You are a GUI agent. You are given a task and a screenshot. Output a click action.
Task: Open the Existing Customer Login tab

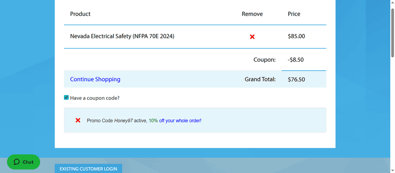coord(88,169)
